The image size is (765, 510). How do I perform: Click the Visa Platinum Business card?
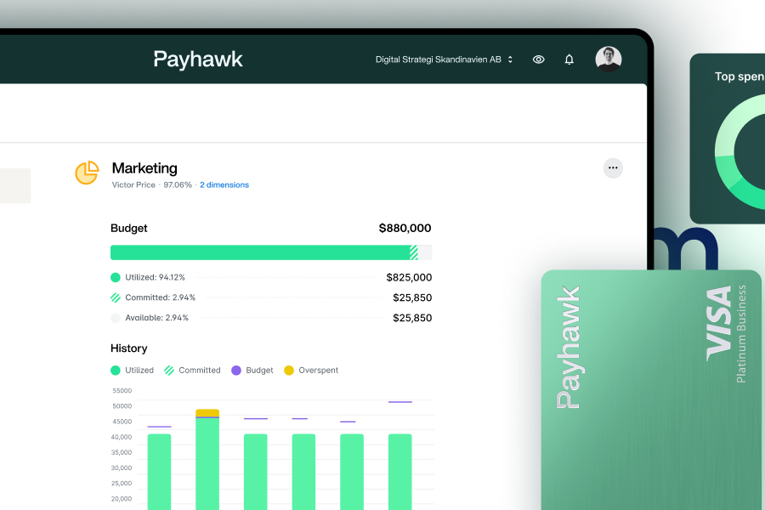[651, 390]
